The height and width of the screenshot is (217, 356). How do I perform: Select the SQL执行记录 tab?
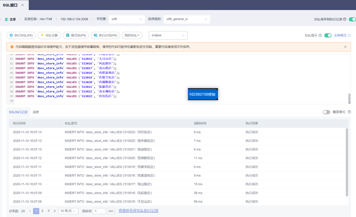[x=18, y=112]
